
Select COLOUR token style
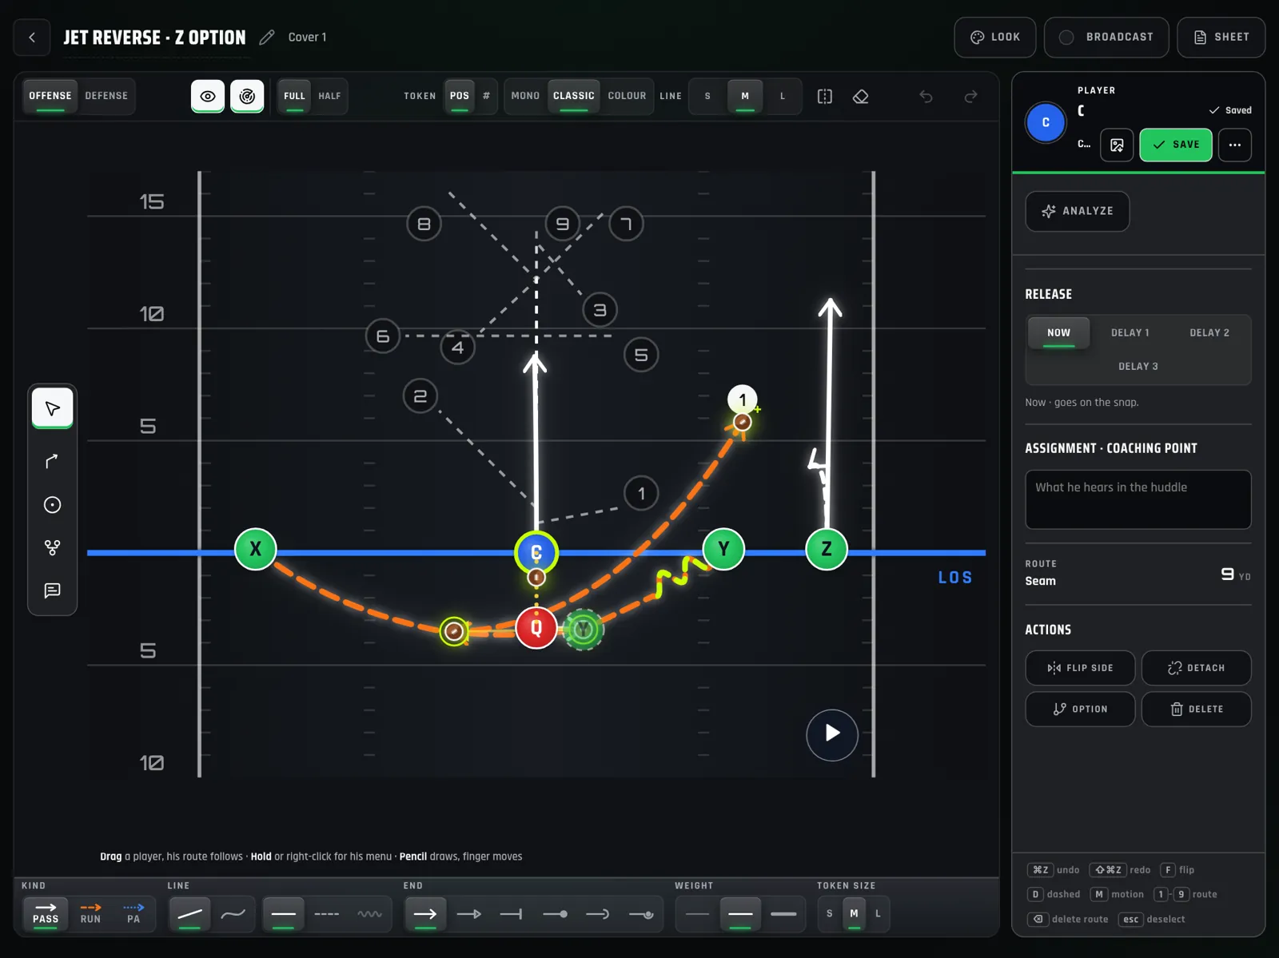[x=627, y=96]
